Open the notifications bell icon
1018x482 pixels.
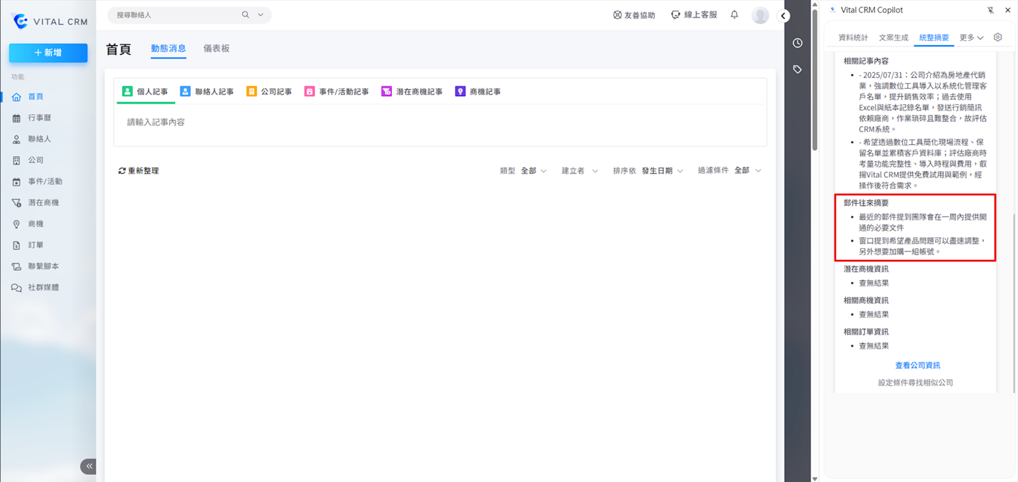734,15
